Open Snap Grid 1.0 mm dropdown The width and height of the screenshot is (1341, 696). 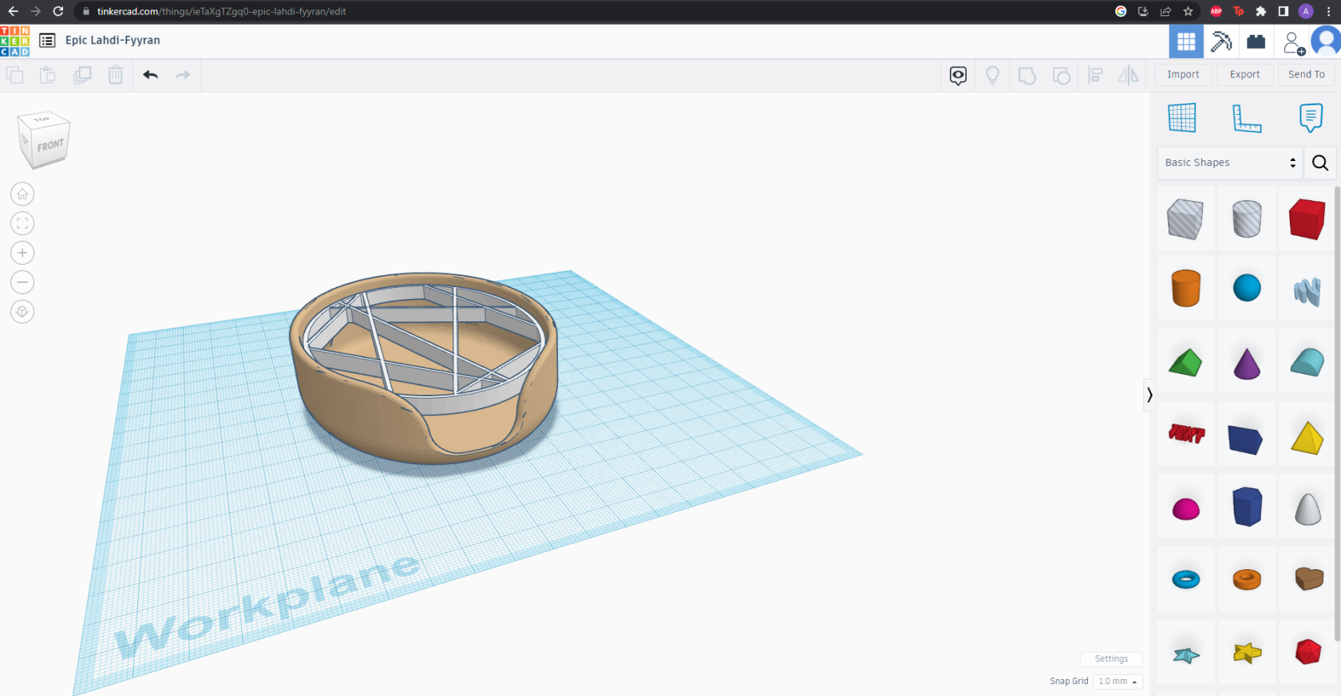click(x=1117, y=682)
